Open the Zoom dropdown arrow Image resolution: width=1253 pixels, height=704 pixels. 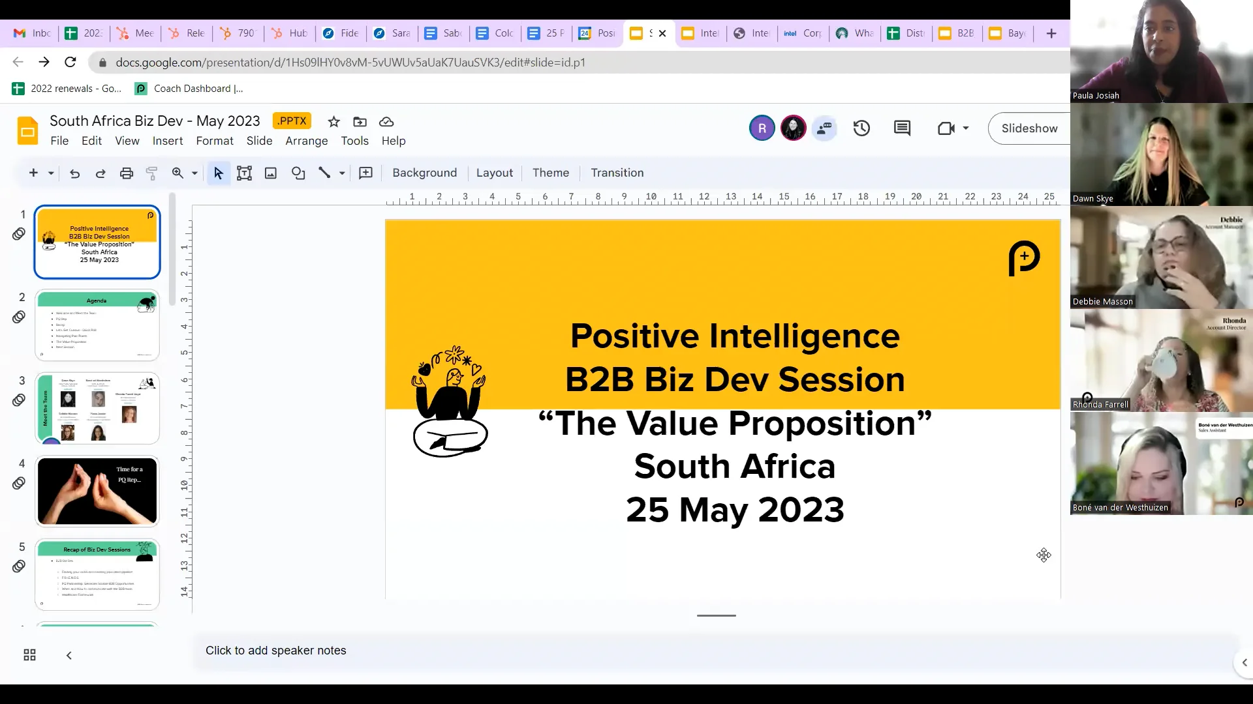point(194,173)
